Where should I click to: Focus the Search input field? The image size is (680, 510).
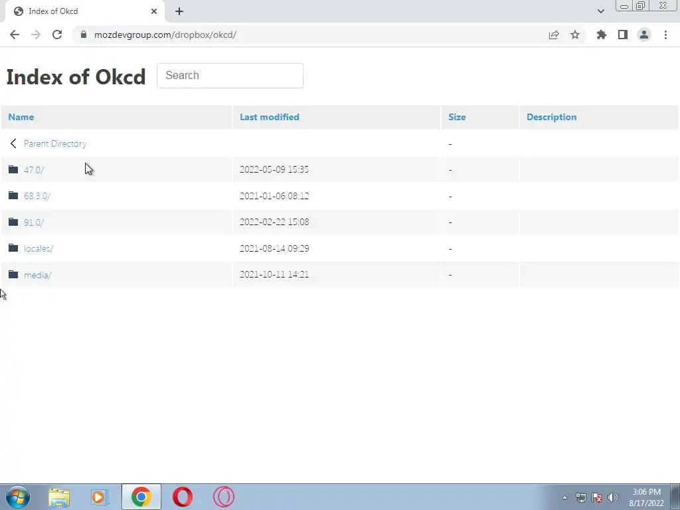tap(230, 76)
